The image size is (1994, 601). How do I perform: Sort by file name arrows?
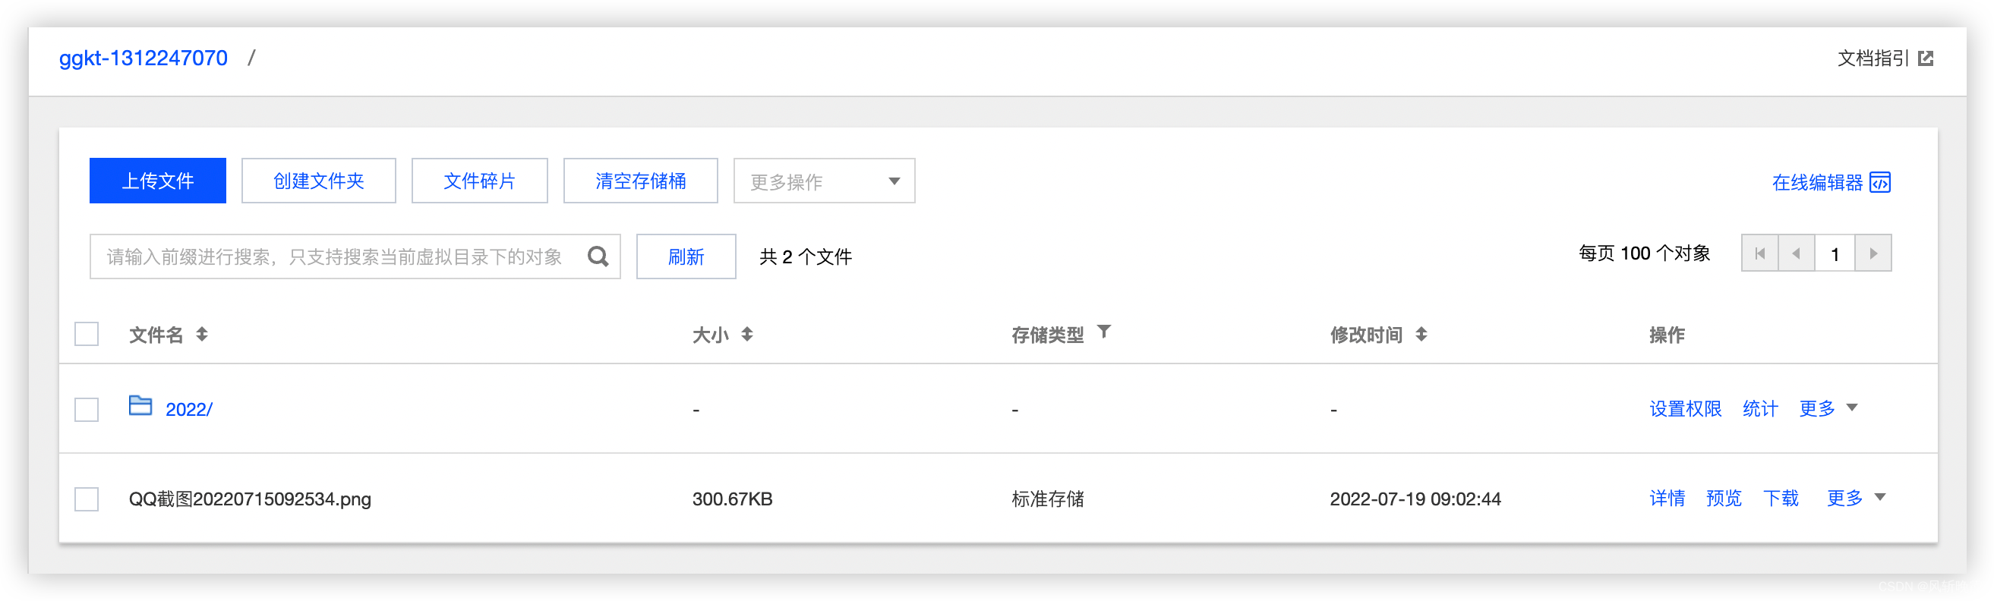[x=201, y=334]
